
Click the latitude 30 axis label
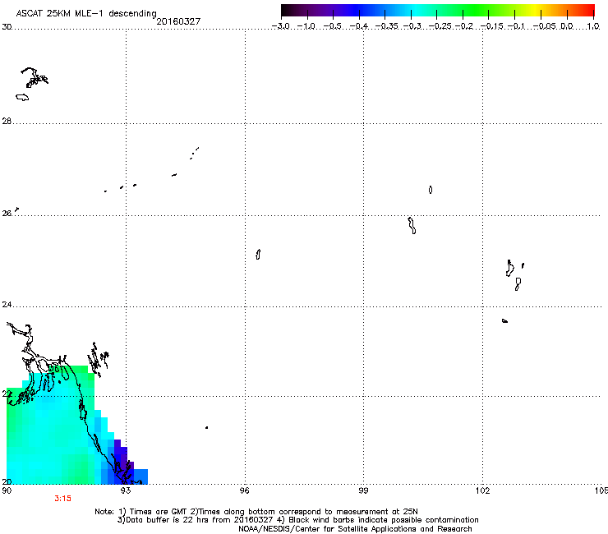[x=7, y=27]
